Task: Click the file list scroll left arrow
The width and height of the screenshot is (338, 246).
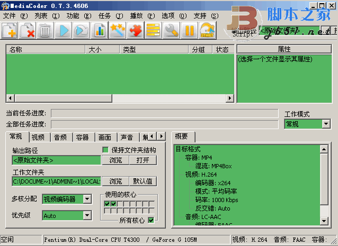Action: pyautogui.click(x=10, y=98)
